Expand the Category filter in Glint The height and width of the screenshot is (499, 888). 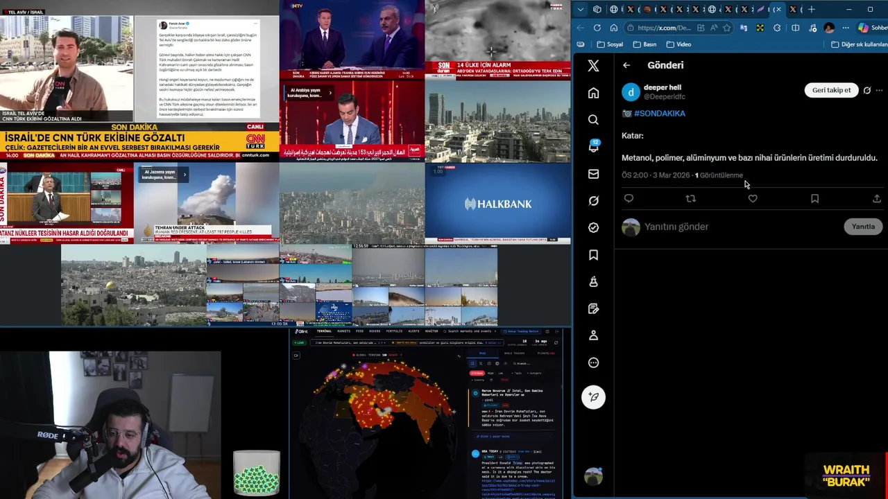click(534, 373)
